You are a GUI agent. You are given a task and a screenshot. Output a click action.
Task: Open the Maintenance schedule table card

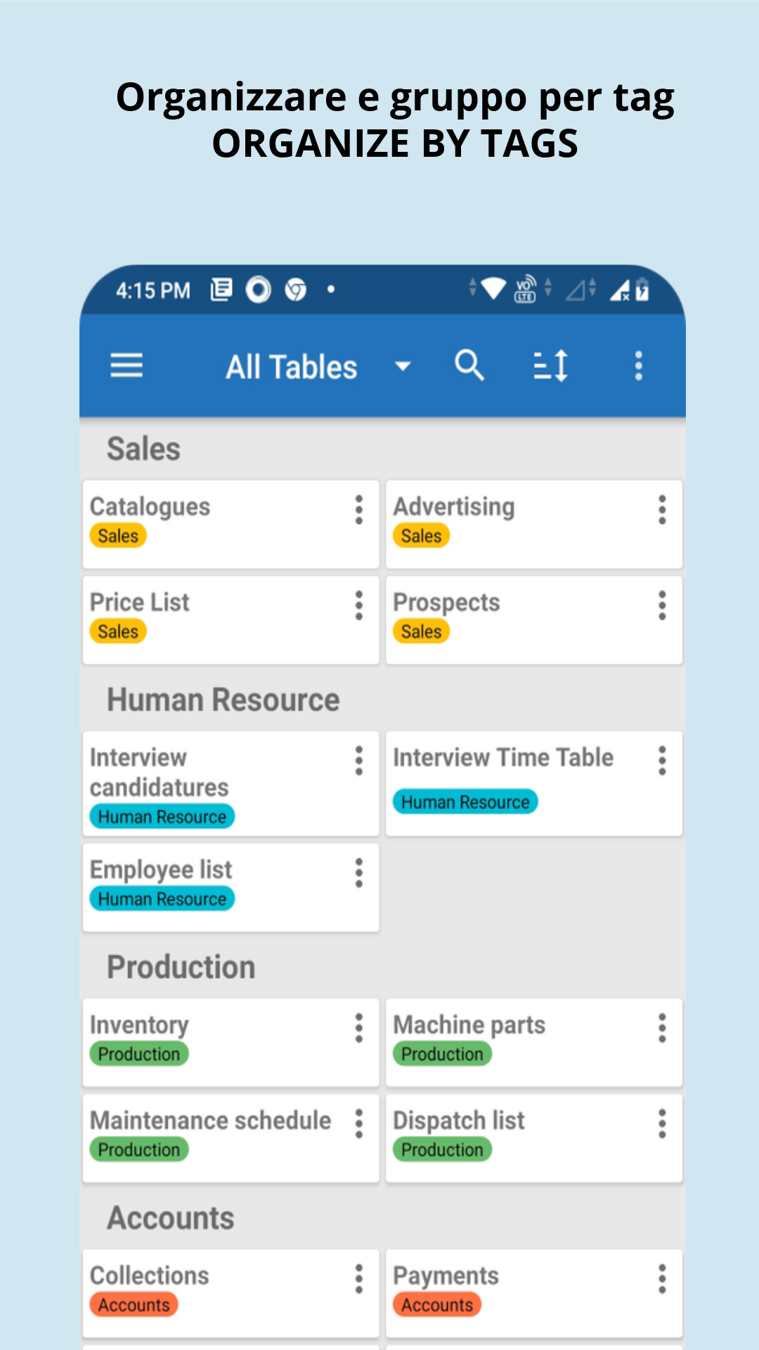[231, 1138]
